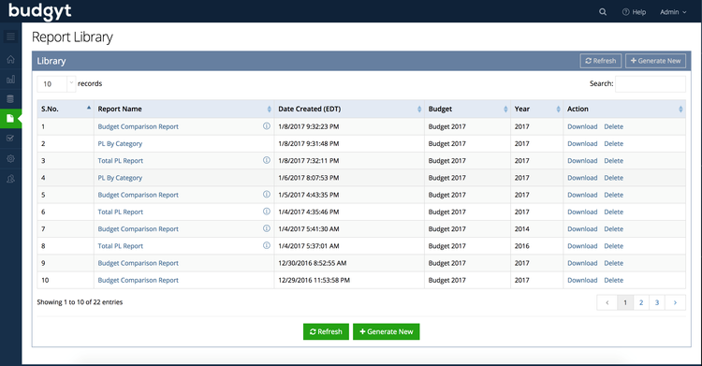Click info icon in row 6

click(267, 211)
